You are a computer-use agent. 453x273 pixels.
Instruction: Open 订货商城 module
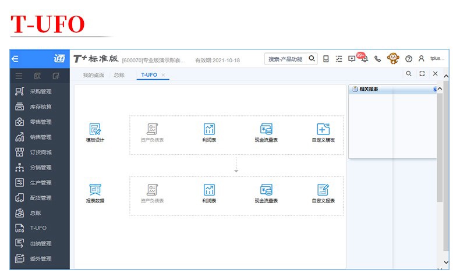tap(40, 153)
